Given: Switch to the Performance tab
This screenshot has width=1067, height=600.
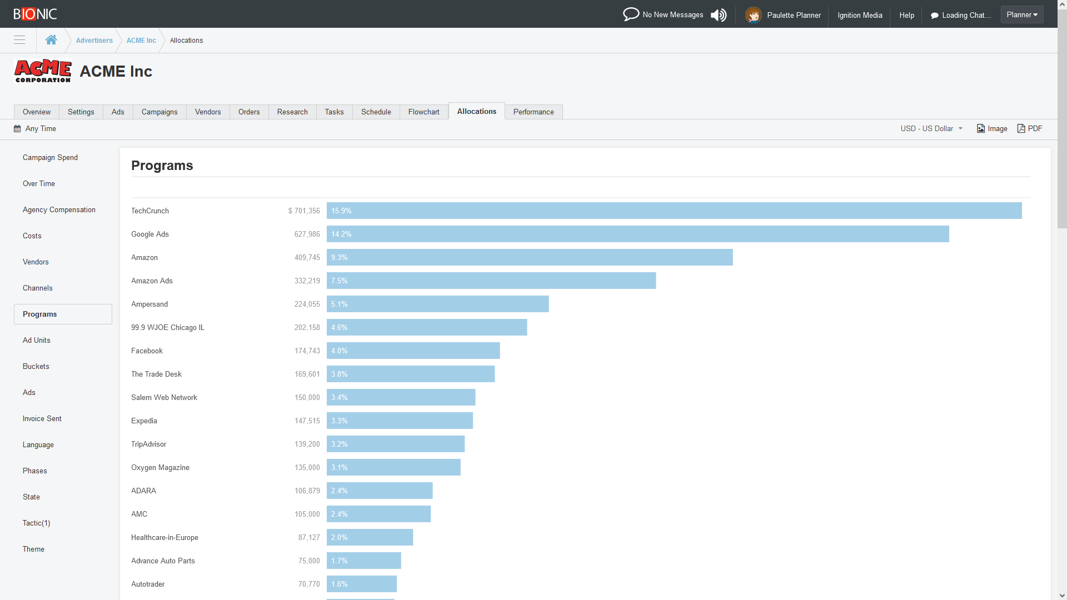Looking at the screenshot, I should pyautogui.click(x=533, y=112).
